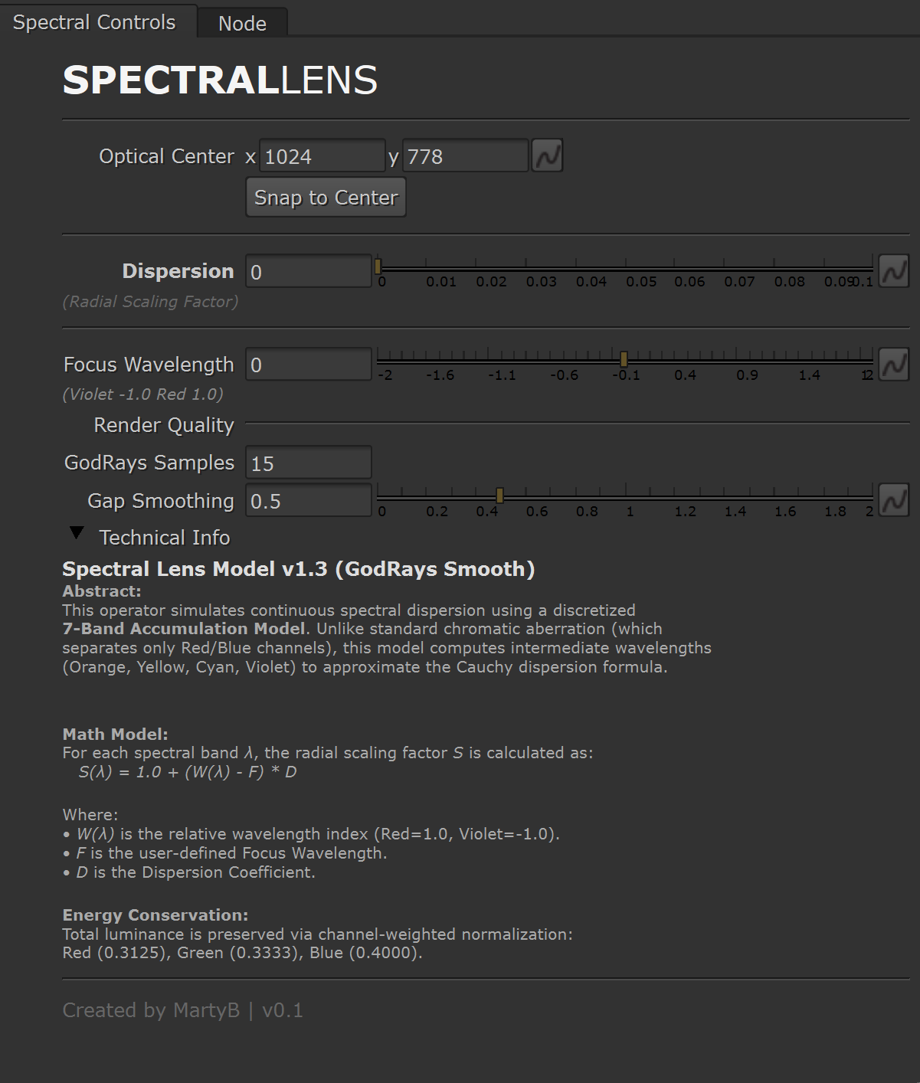
Task: Click Gap Smoothing animation curve icon
Action: pos(893,500)
